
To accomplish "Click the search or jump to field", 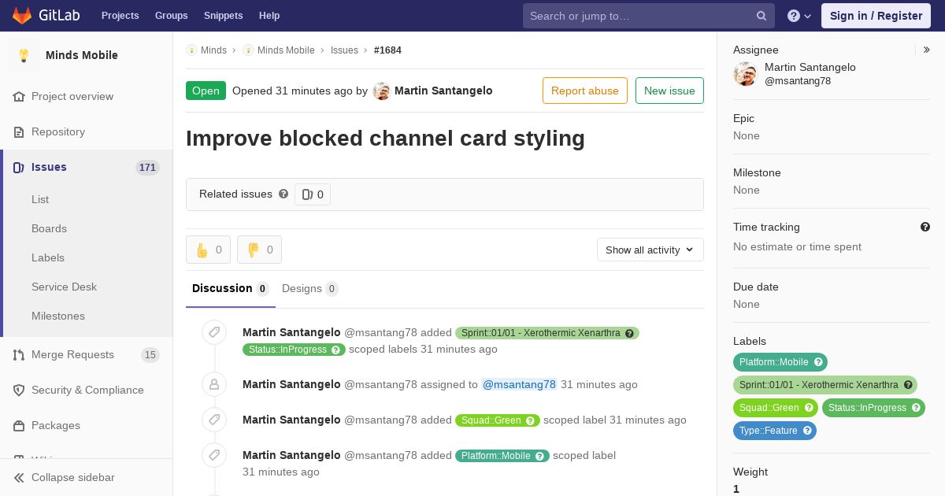I will pyautogui.click(x=649, y=16).
